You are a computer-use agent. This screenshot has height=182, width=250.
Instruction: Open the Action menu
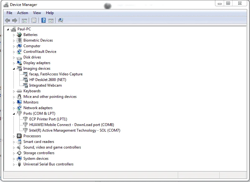pos(22,13)
